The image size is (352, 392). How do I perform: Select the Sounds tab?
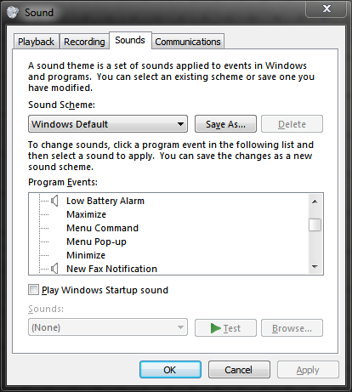click(130, 40)
